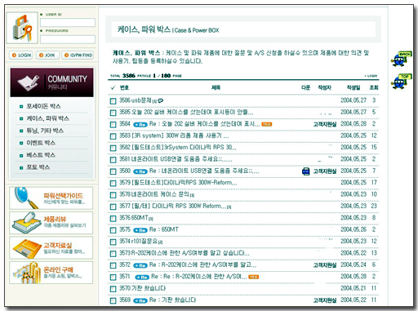418x311 pixels.
Task: Check the box for post 3583
Action: [x=113, y=136]
